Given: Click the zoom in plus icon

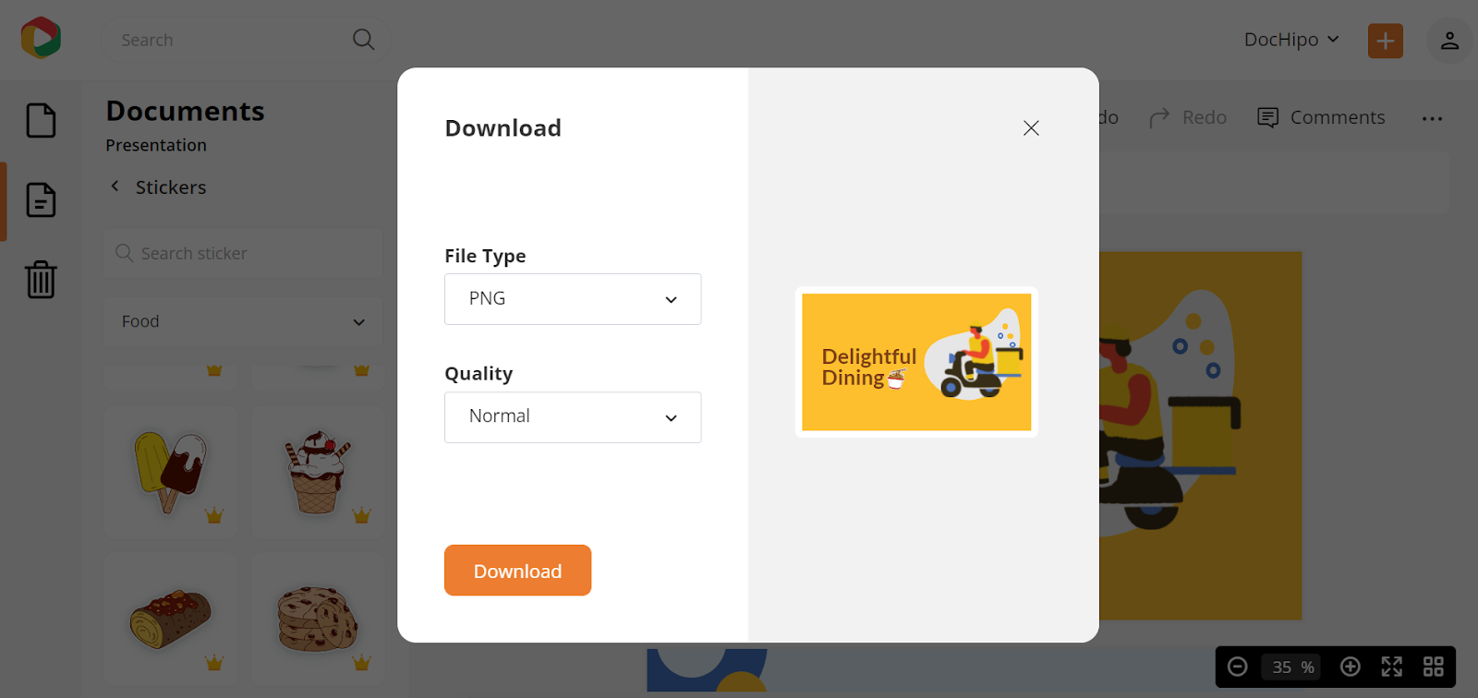Looking at the screenshot, I should (x=1351, y=667).
